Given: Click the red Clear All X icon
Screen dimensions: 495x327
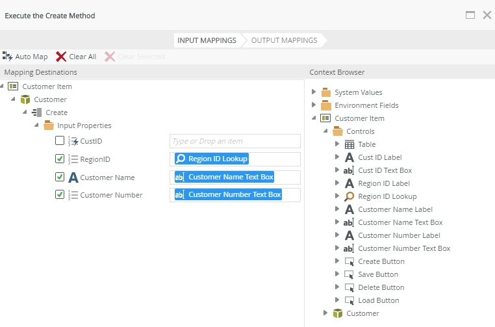Looking at the screenshot, I should tap(61, 57).
